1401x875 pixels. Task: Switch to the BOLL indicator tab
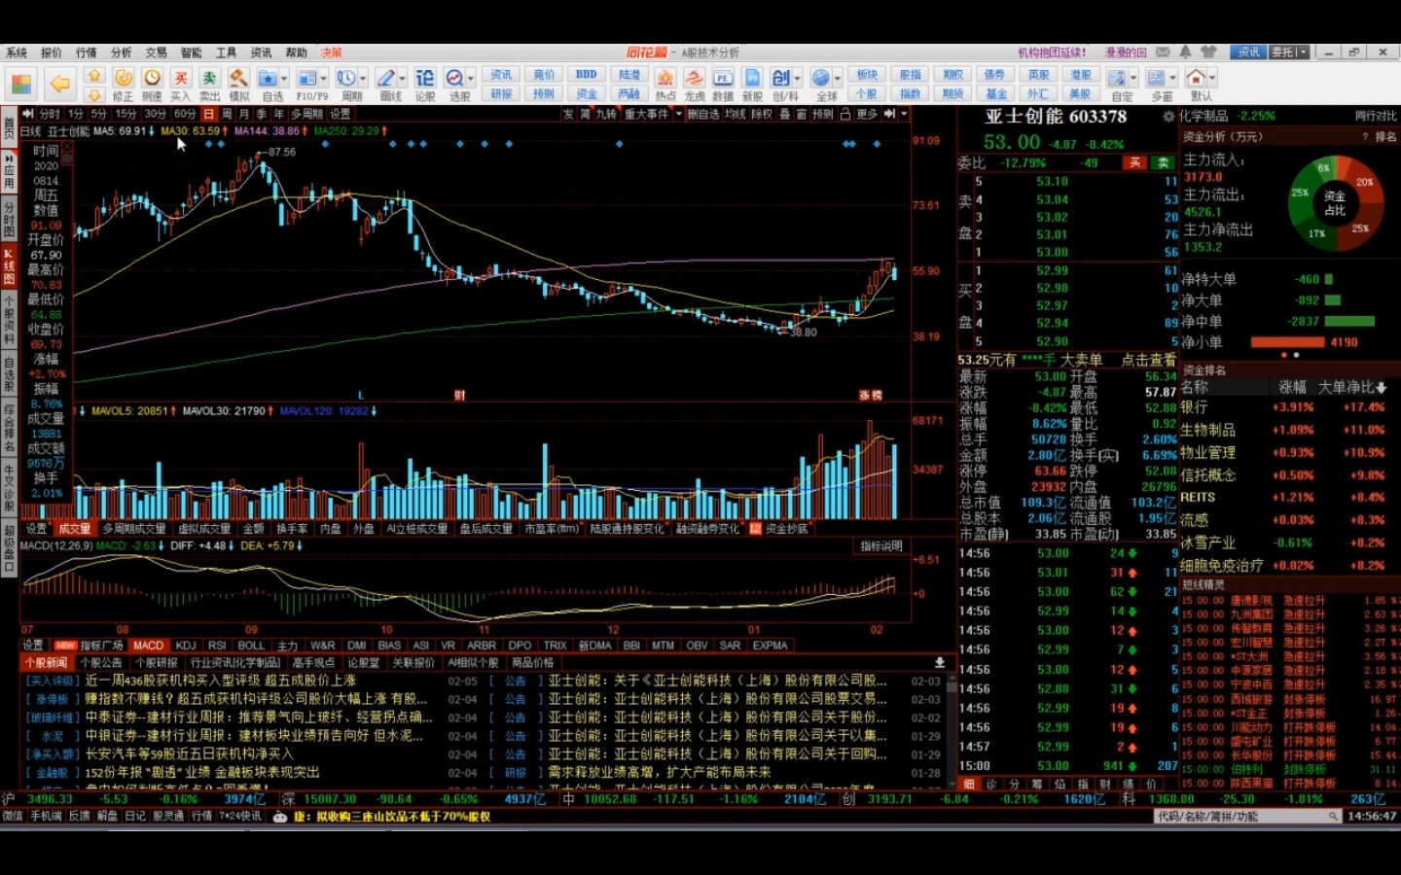pyautogui.click(x=251, y=646)
